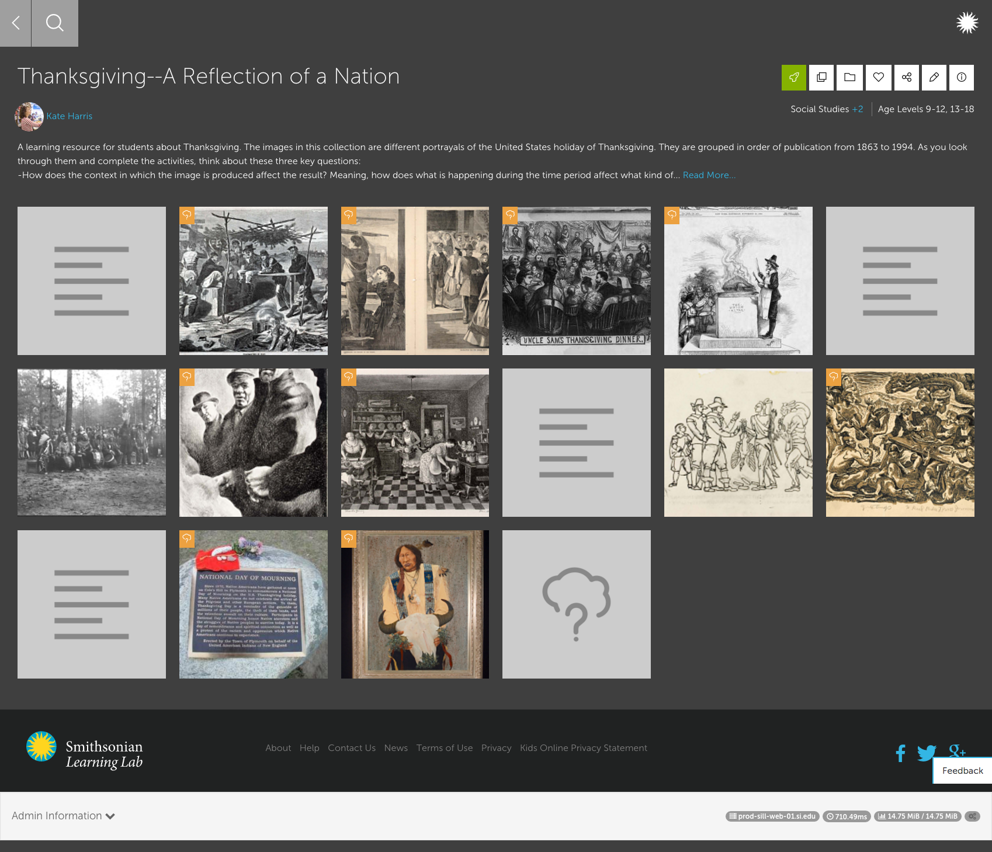The height and width of the screenshot is (852, 992).
Task: Click the back arrow icon
Action: click(x=16, y=23)
